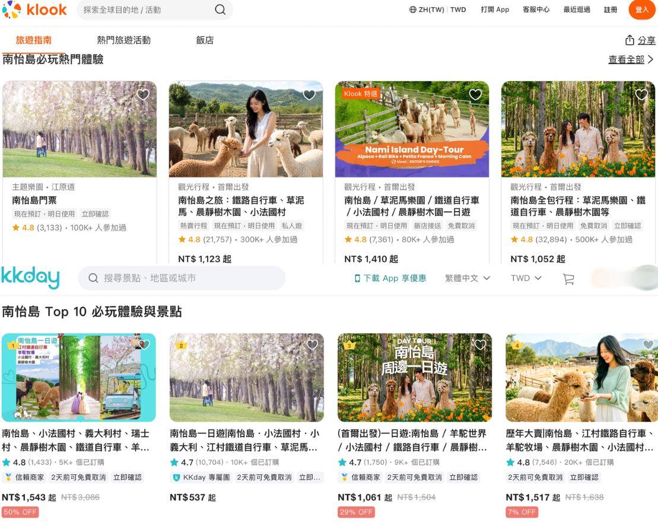658x526 pixels.
Task: Expand the TWD currency dropdown on KKday
Action: [x=526, y=278]
